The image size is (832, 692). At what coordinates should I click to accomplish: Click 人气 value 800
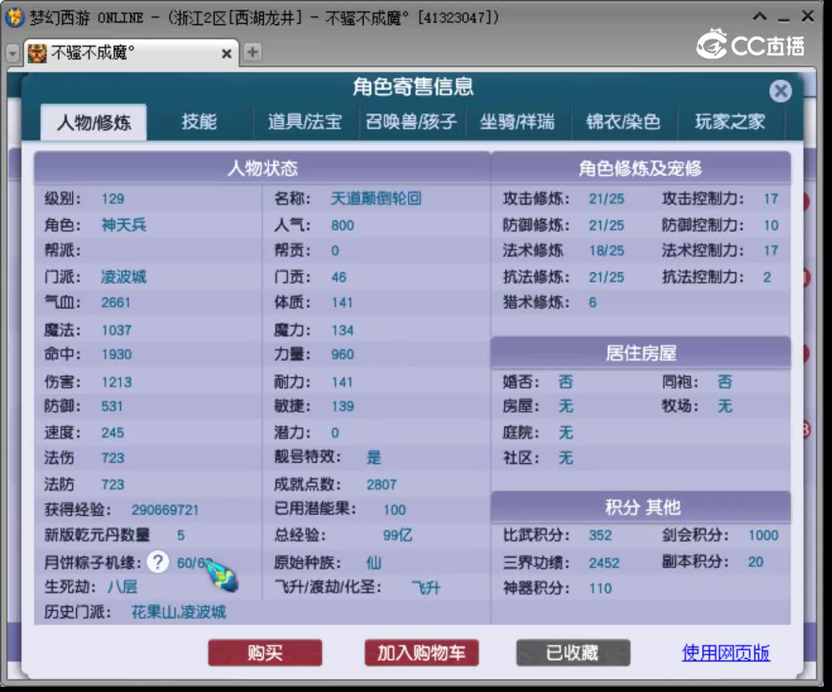343,226
